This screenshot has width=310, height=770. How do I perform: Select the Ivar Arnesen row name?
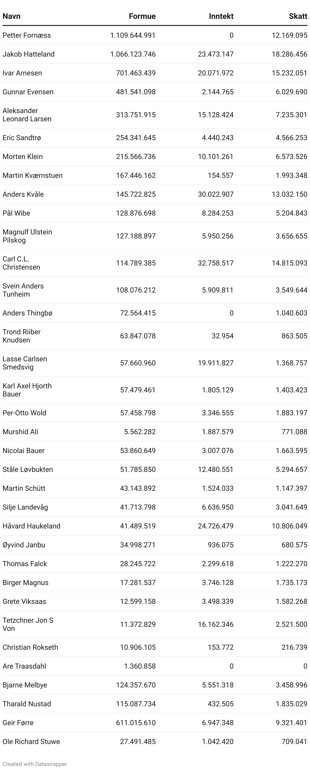(x=22, y=73)
